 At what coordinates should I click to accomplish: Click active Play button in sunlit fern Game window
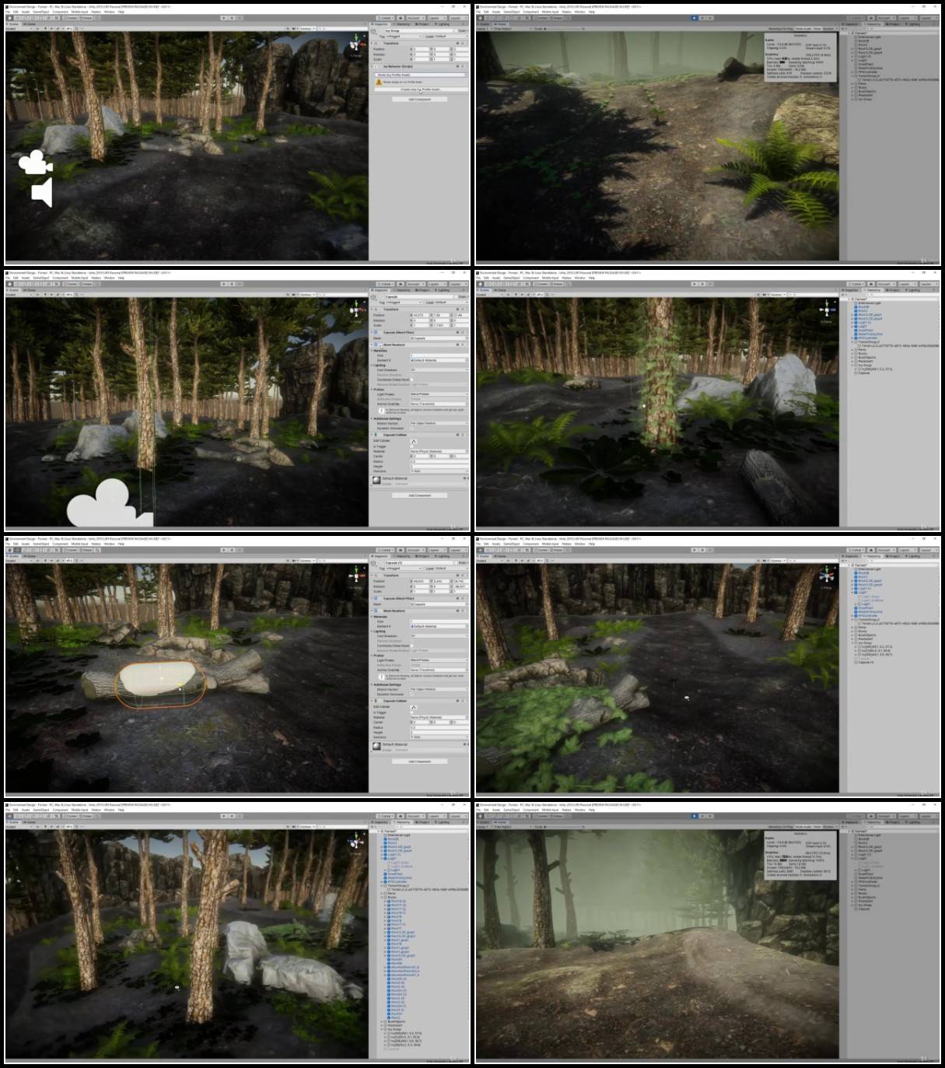tap(694, 18)
